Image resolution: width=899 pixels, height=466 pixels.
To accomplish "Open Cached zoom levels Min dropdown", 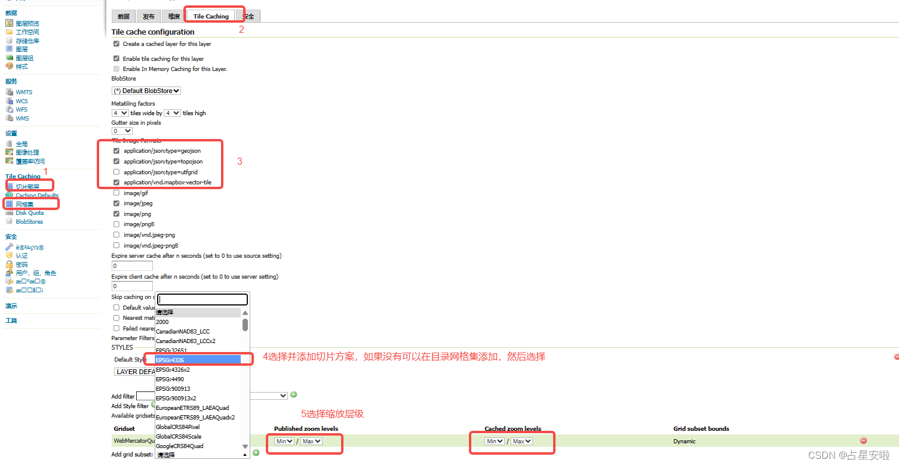I will coord(495,442).
